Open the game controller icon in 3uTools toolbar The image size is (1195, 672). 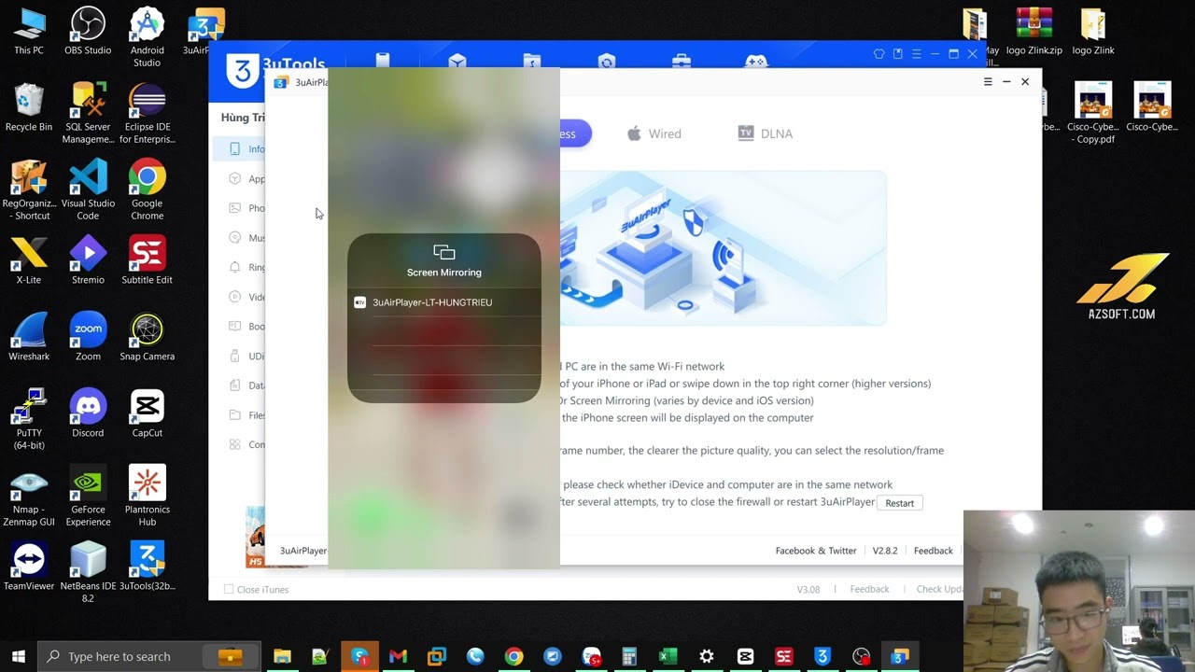pyautogui.click(x=755, y=61)
